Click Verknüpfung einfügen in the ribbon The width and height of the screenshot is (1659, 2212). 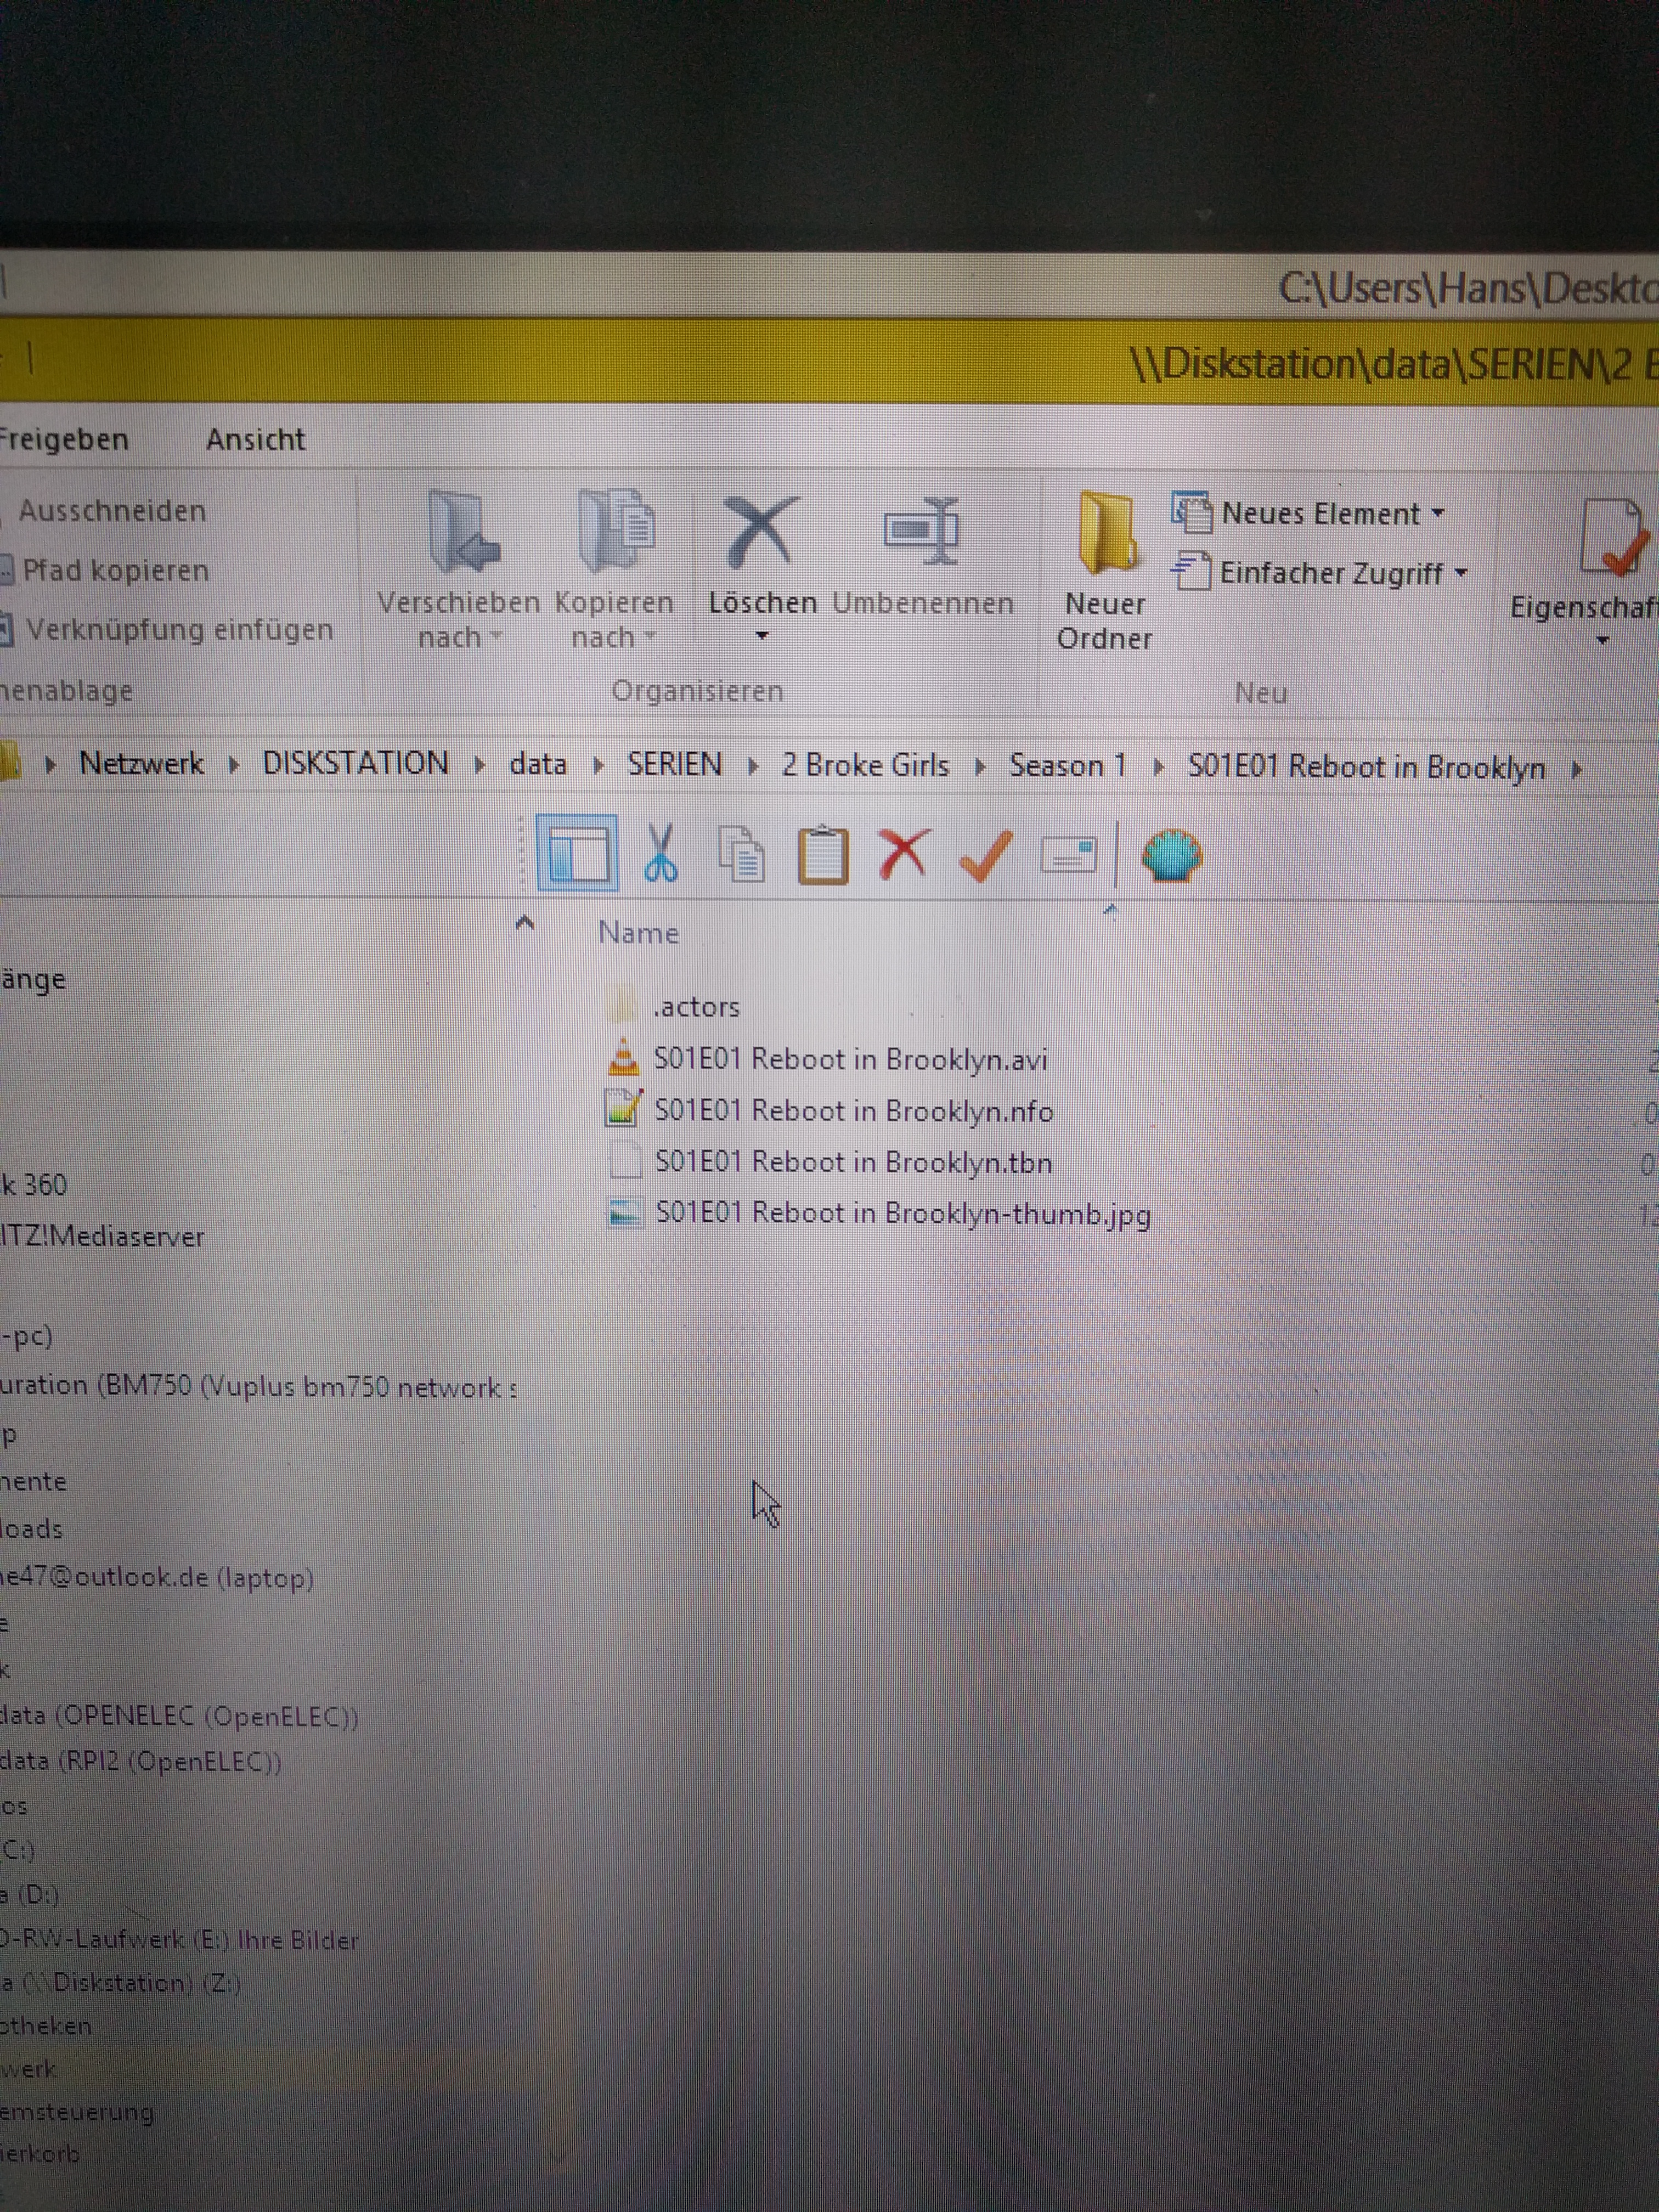(x=179, y=629)
